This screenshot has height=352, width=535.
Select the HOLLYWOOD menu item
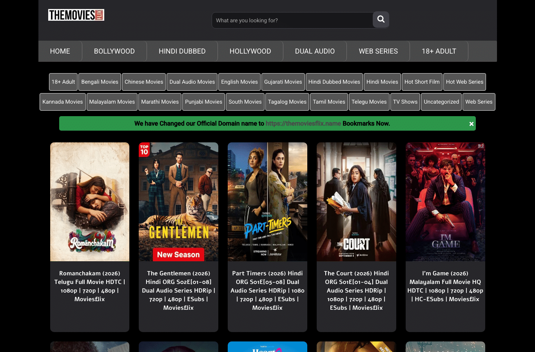tap(250, 51)
